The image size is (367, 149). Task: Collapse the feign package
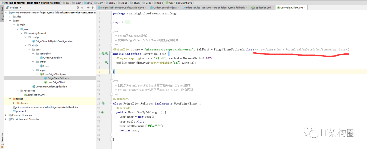click(33, 70)
